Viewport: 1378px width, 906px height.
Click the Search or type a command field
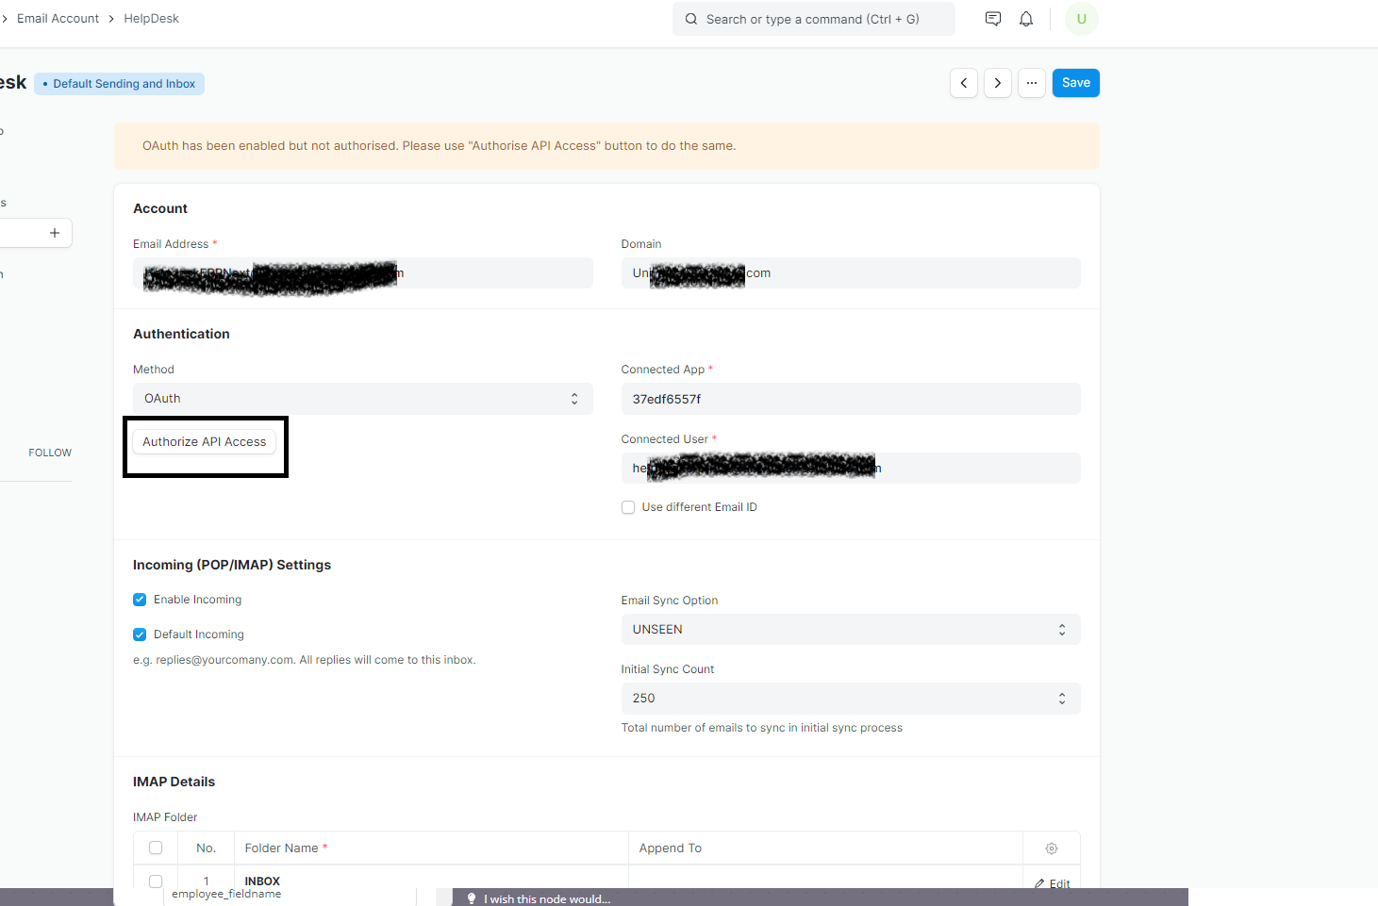[813, 19]
